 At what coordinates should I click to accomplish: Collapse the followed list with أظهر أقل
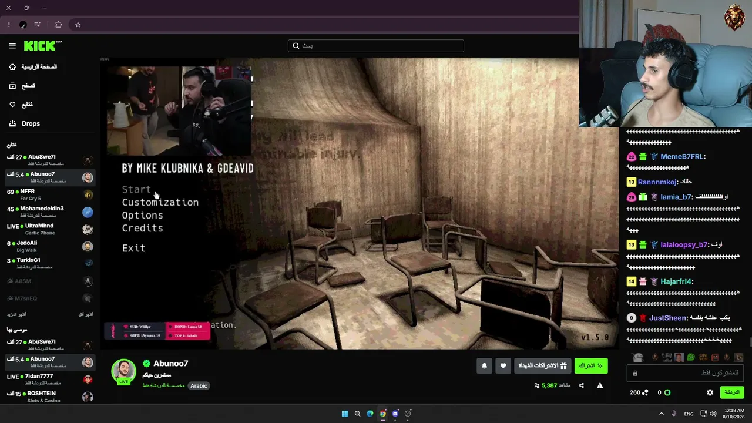point(86,315)
